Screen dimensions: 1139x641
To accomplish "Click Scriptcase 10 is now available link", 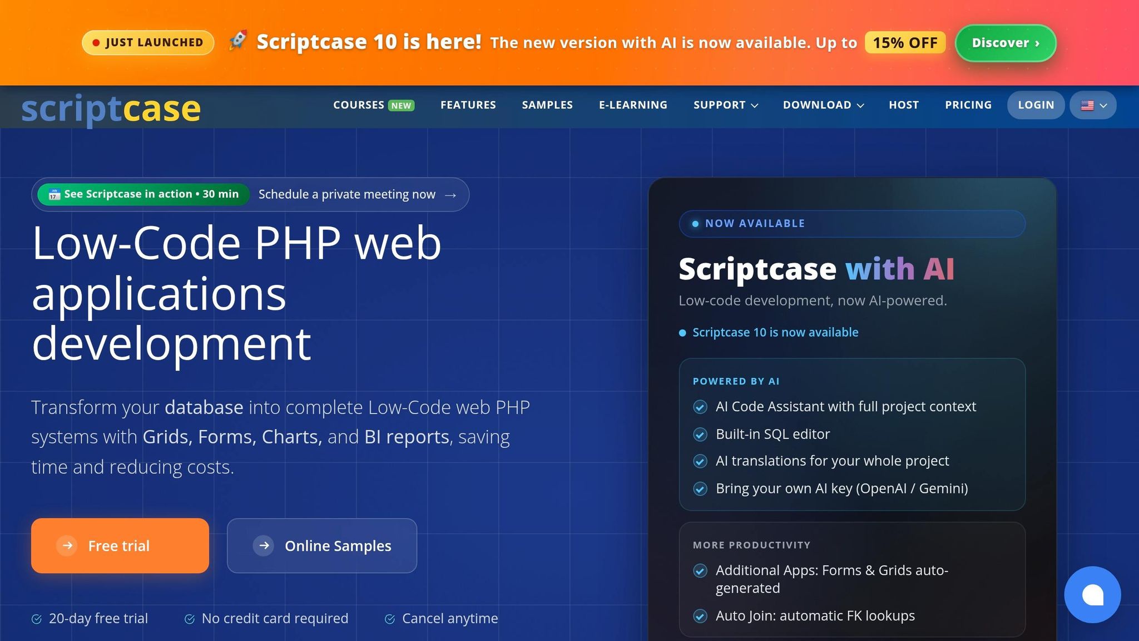I will coord(775,333).
